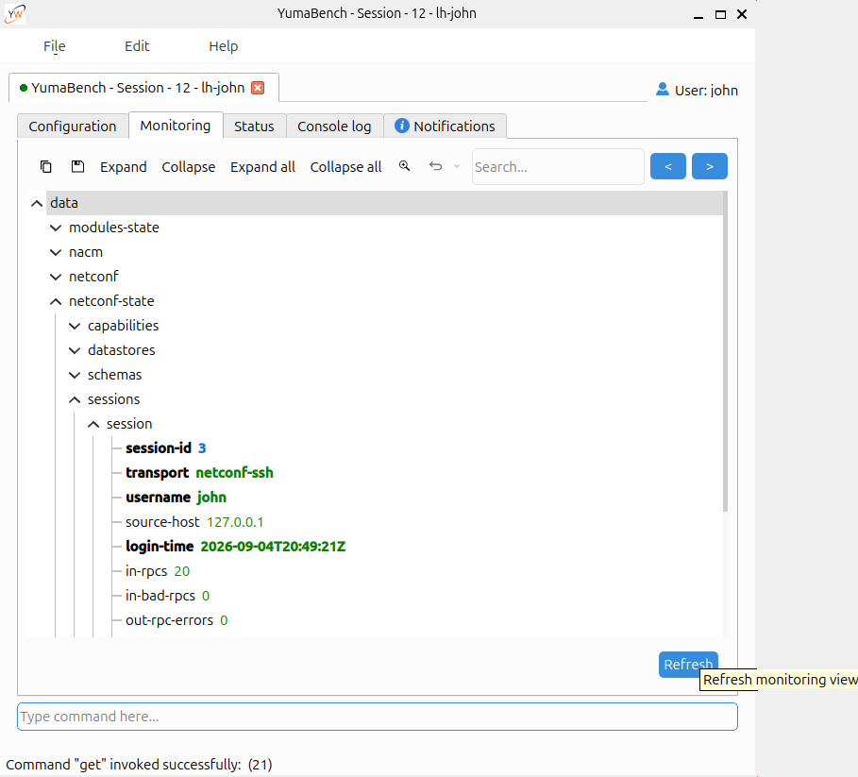
Task: Go to next search result
Action: (x=710, y=166)
